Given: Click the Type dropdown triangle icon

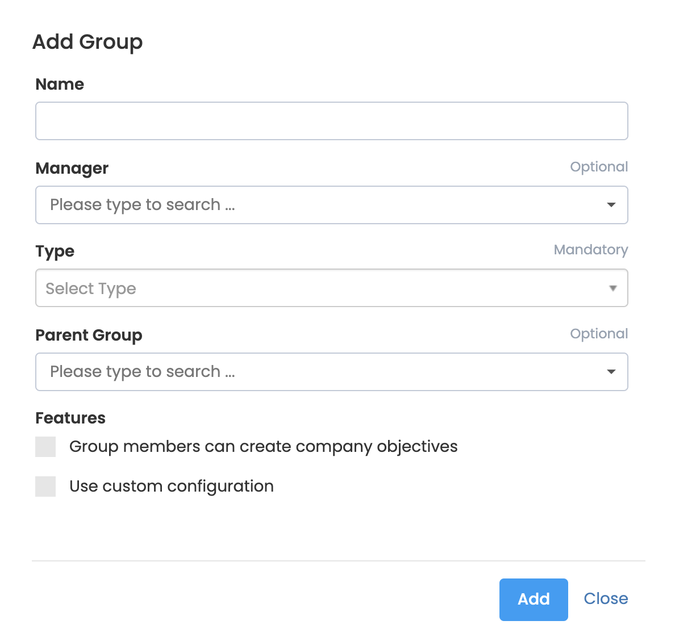Looking at the screenshot, I should 612,288.
